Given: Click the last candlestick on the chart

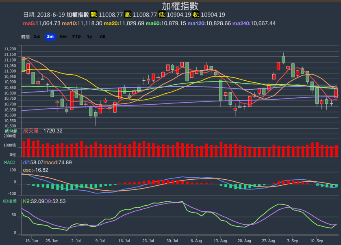Looking at the screenshot, I should pos(336,92).
